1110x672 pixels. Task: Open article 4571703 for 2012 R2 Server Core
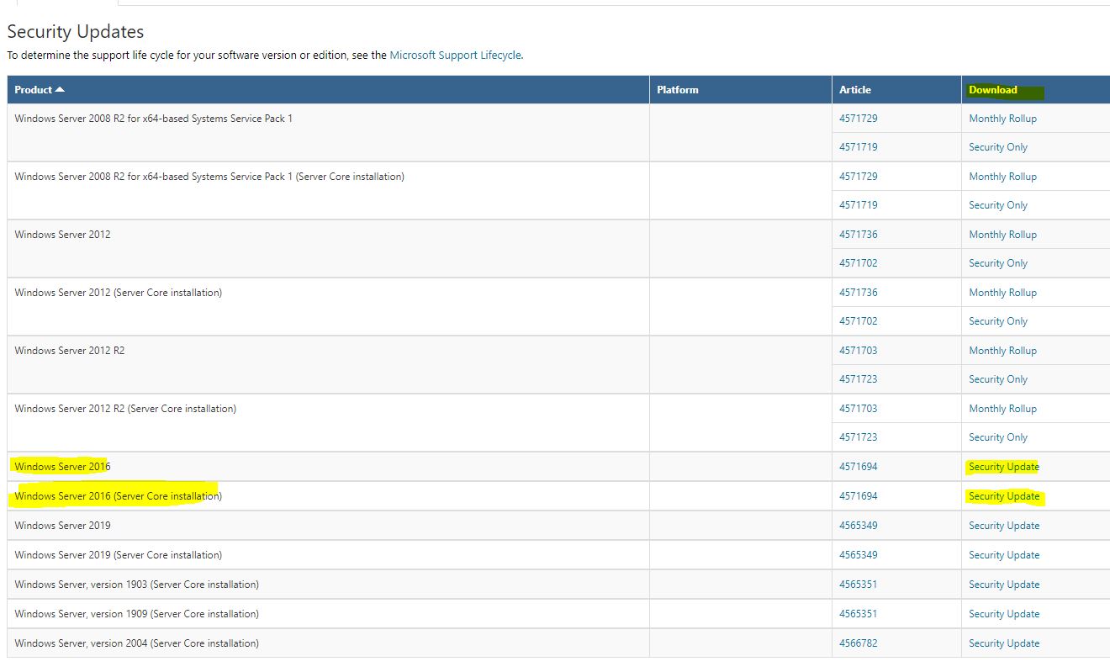tap(858, 409)
